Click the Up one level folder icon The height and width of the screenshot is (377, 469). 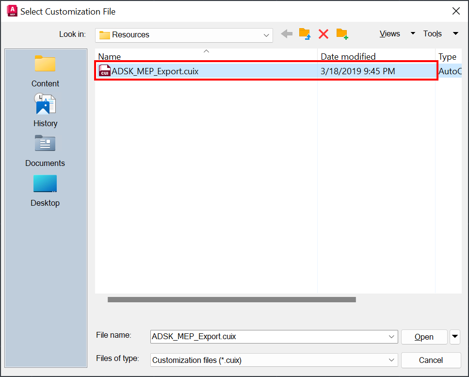(305, 33)
